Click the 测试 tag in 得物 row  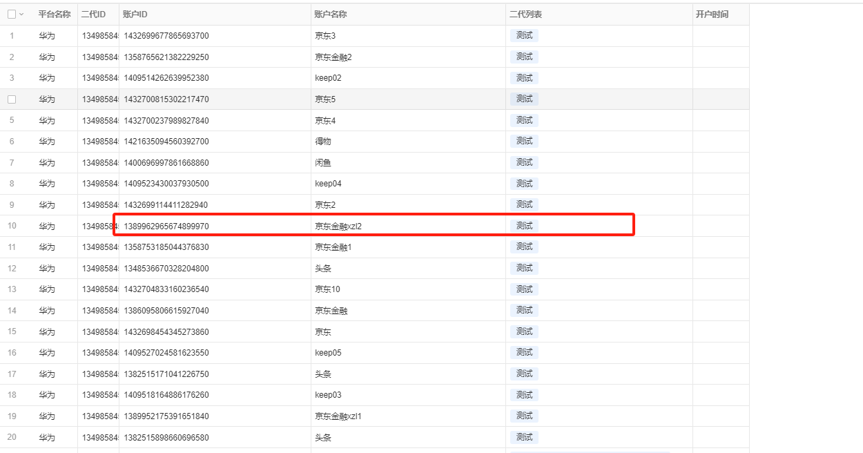coord(524,141)
